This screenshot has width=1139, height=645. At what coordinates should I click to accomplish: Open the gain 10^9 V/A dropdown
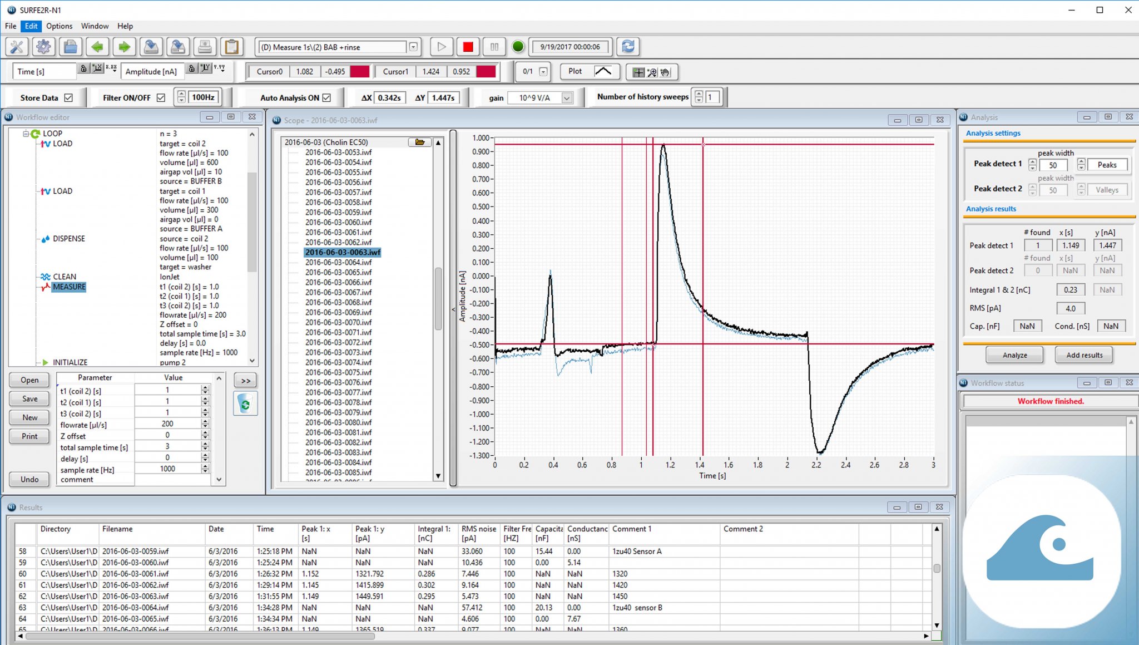pos(566,98)
